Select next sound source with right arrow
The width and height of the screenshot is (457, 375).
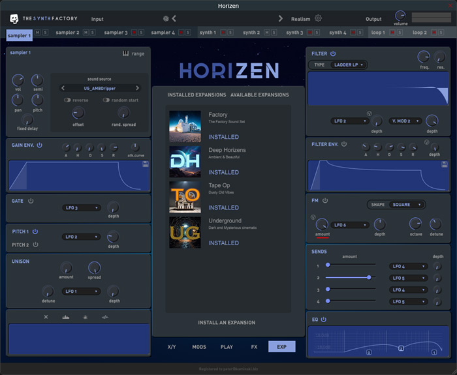click(x=137, y=88)
